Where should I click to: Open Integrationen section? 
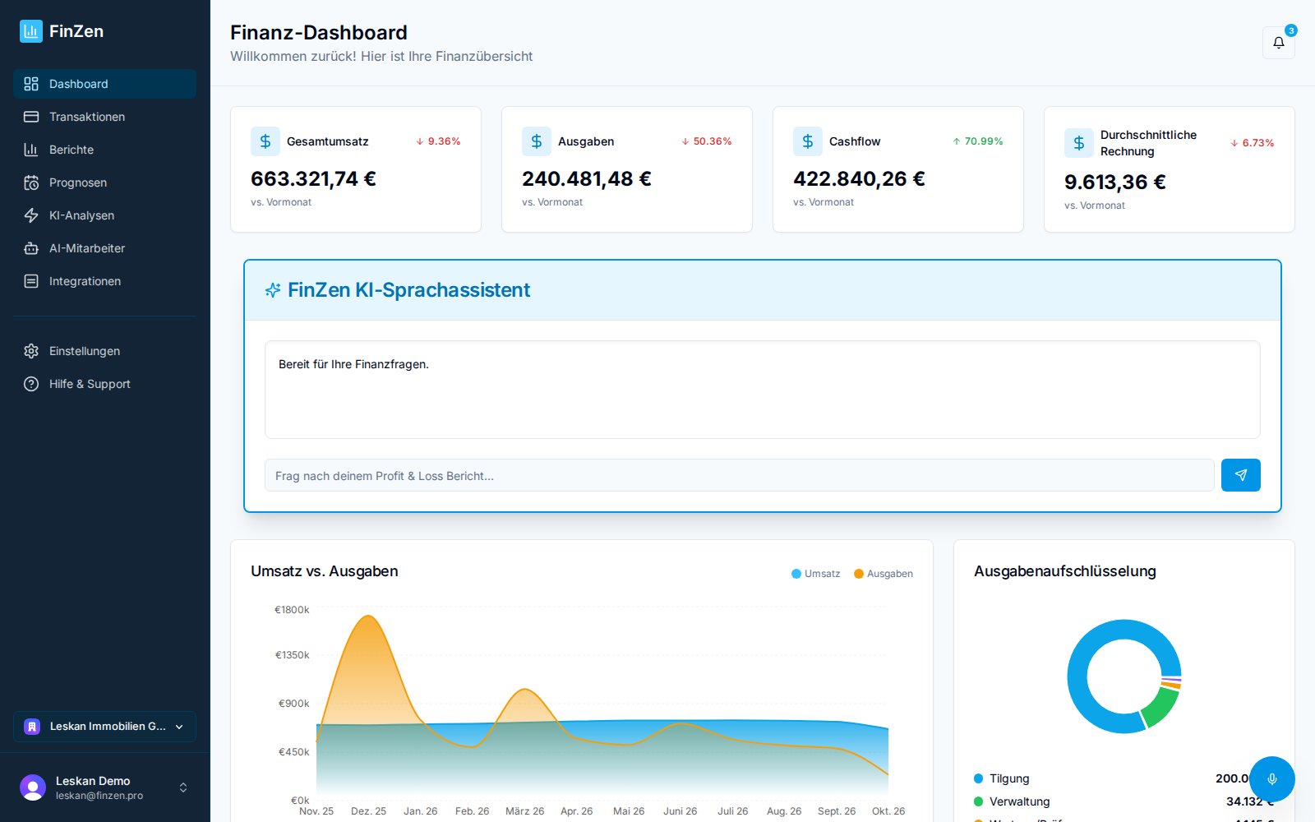[x=104, y=281]
